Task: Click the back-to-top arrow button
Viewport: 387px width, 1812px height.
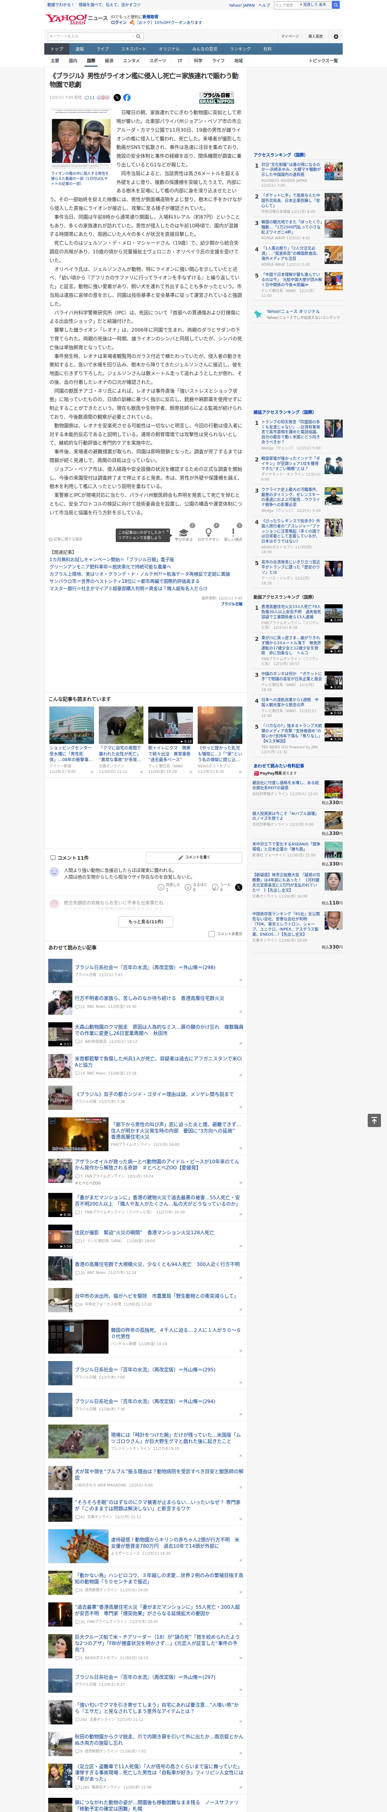Action: [374, 1120]
